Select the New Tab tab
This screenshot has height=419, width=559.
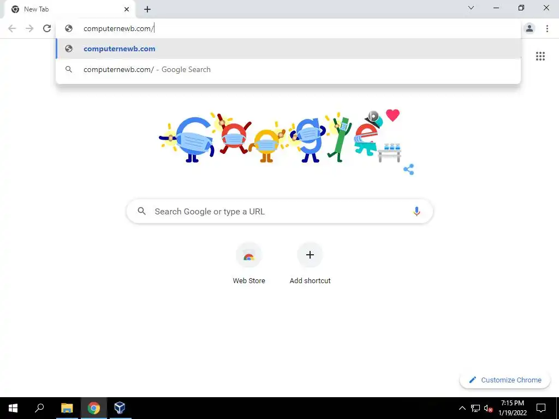[69, 10]
